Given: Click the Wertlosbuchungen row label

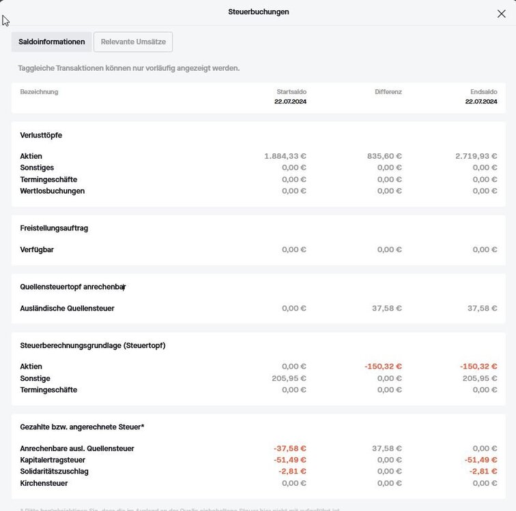Looking at the screenshot, I should point(53,191).
